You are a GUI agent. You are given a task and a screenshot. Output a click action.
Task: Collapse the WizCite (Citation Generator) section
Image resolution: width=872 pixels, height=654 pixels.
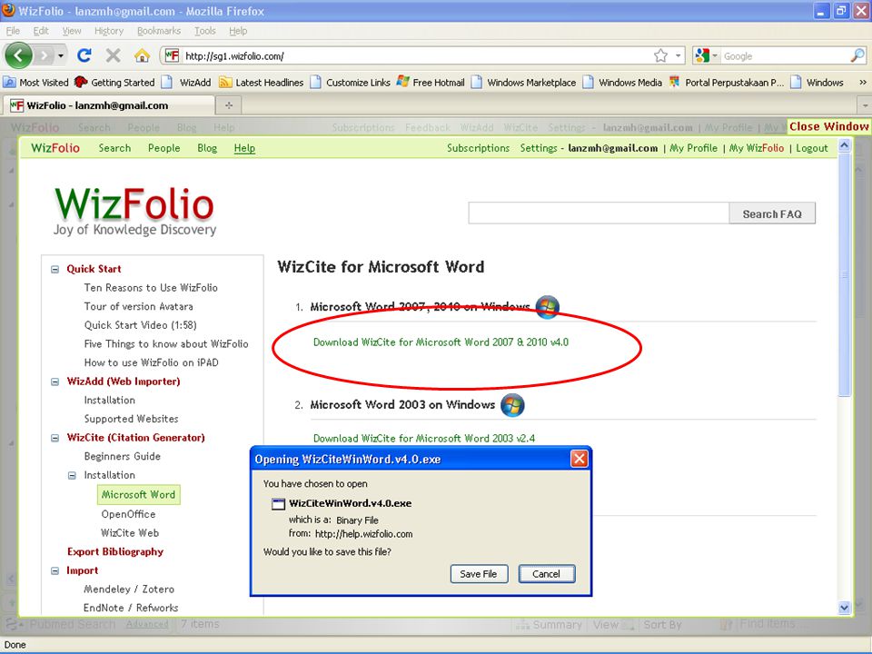pyautogui.click(x=55, y=438)
